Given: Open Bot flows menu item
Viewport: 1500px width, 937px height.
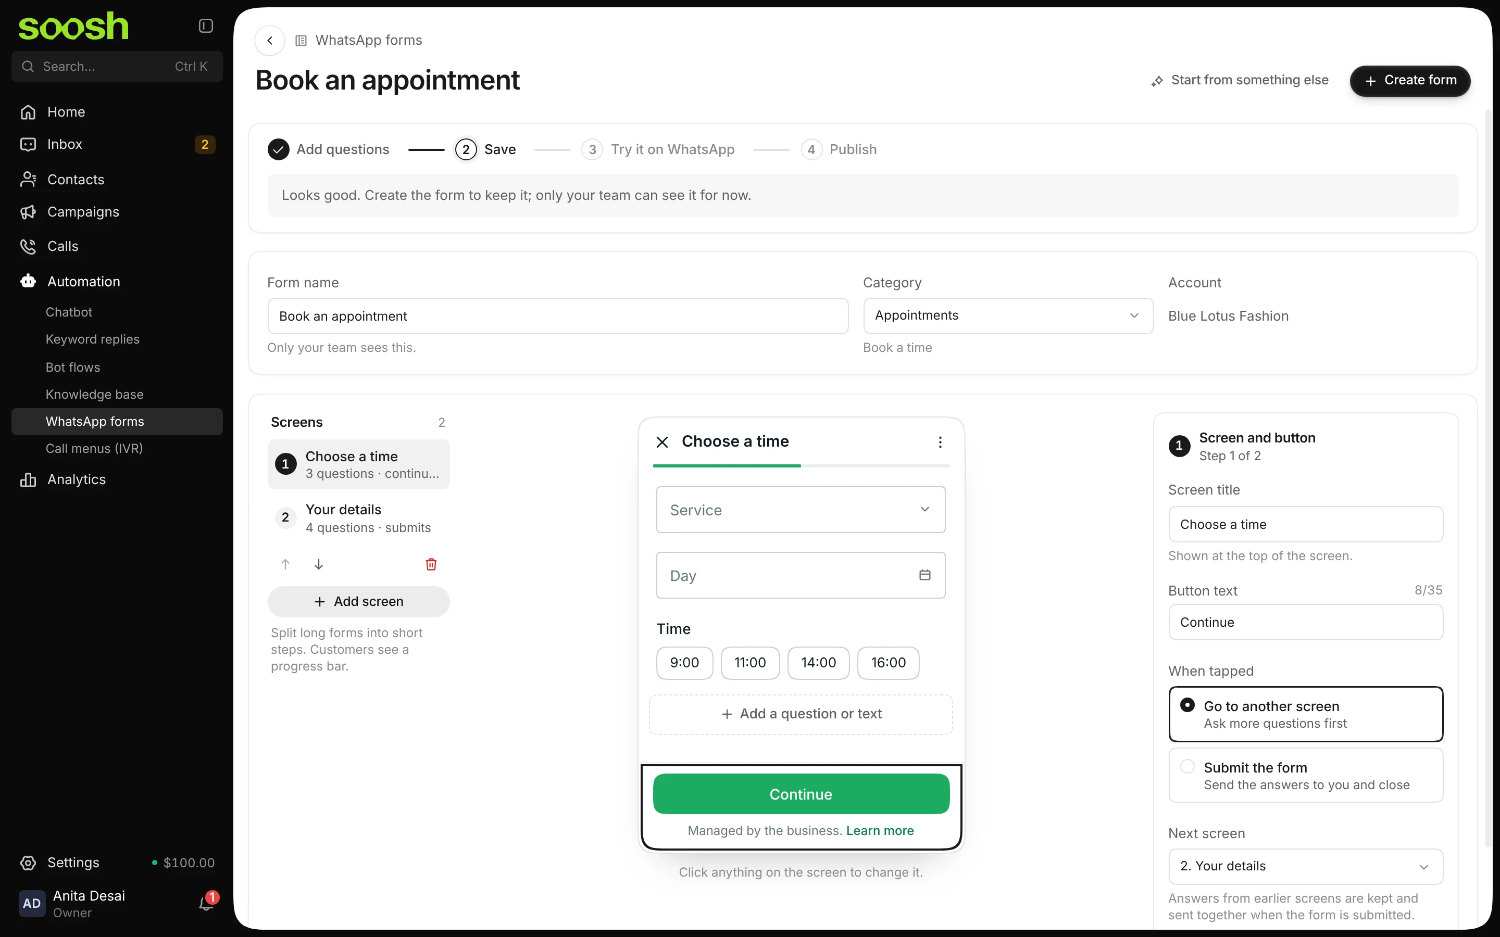Looking at the screenshot, I should (x=117, y=368).
